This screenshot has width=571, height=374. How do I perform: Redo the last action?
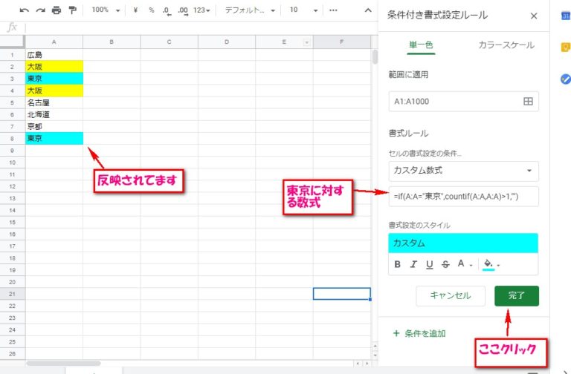click(x=40, y=10)
